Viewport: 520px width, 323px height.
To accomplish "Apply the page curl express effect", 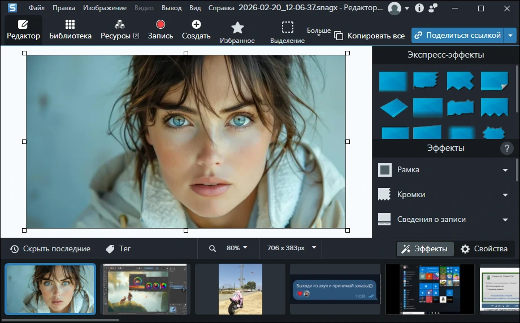I will coord(495,81).
